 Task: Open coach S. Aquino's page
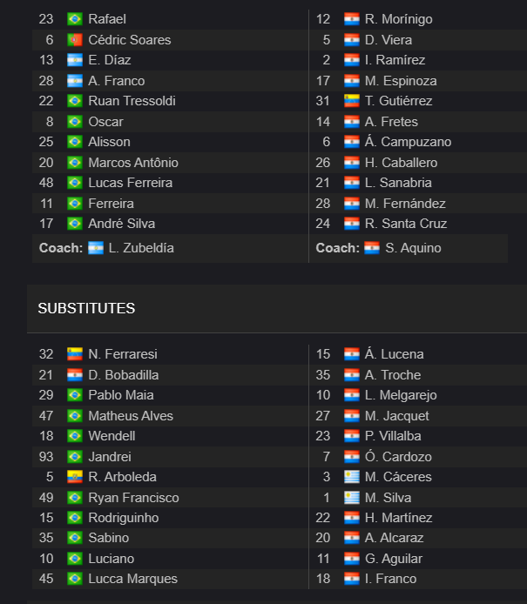point(413,248)
